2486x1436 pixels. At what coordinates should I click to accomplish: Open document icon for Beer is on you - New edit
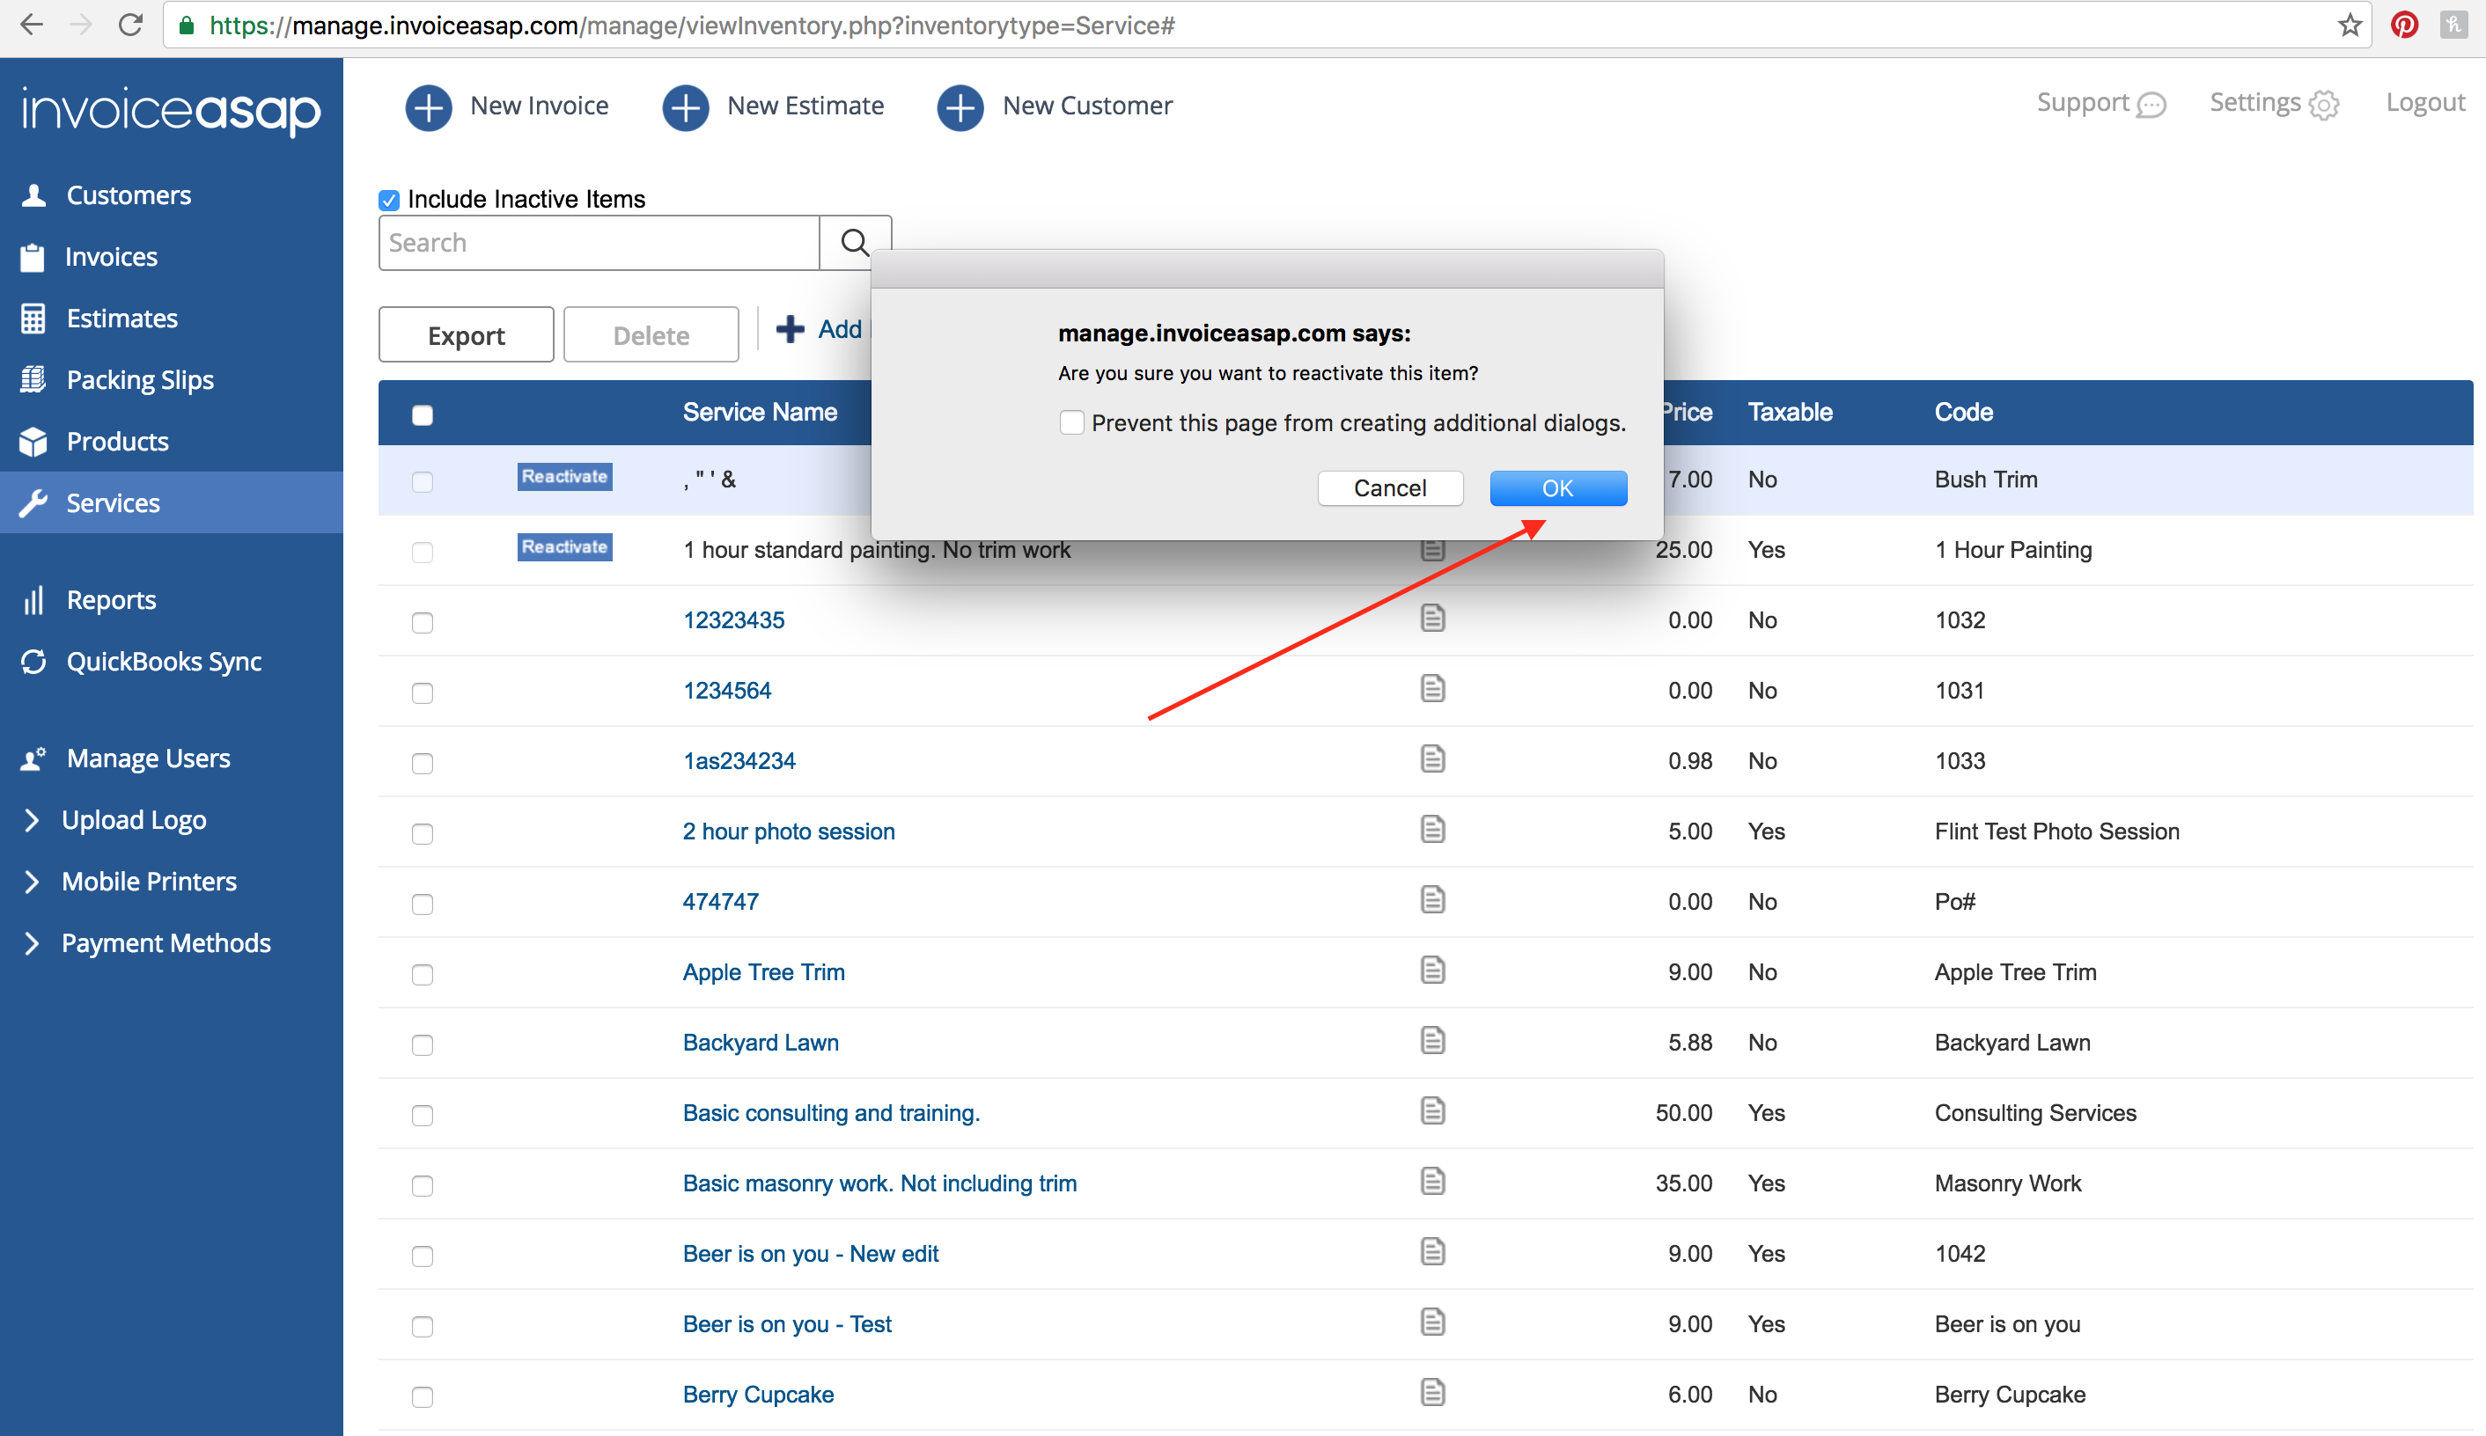1432,1253
